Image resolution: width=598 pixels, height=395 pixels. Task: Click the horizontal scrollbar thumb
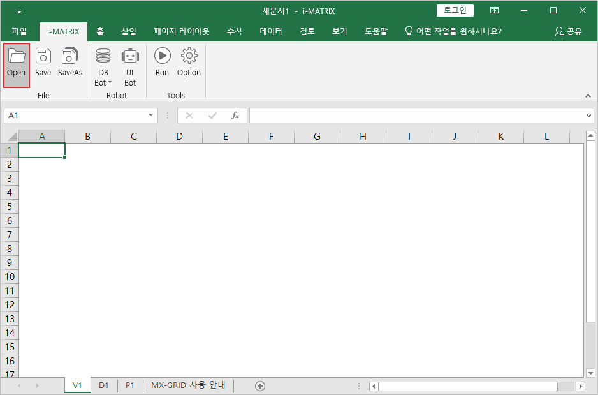468,386
